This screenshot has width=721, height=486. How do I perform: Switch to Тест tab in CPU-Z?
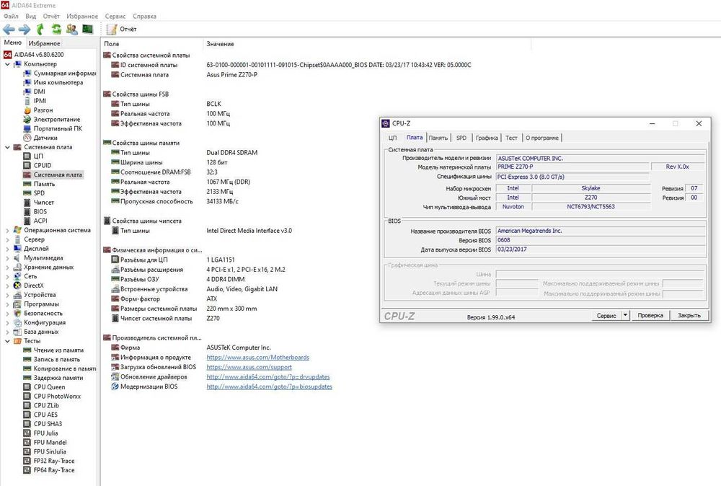pyautogui.click(x=511, y=138)
